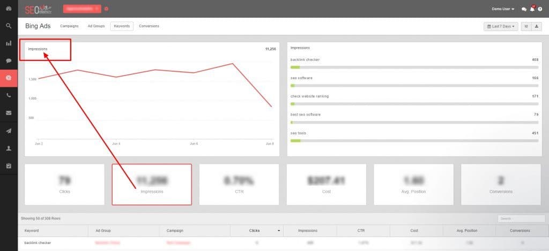The image size is (549, 251).
Task: Select the highlighted paid ads sidebar icon
Action: click(9, 78)
